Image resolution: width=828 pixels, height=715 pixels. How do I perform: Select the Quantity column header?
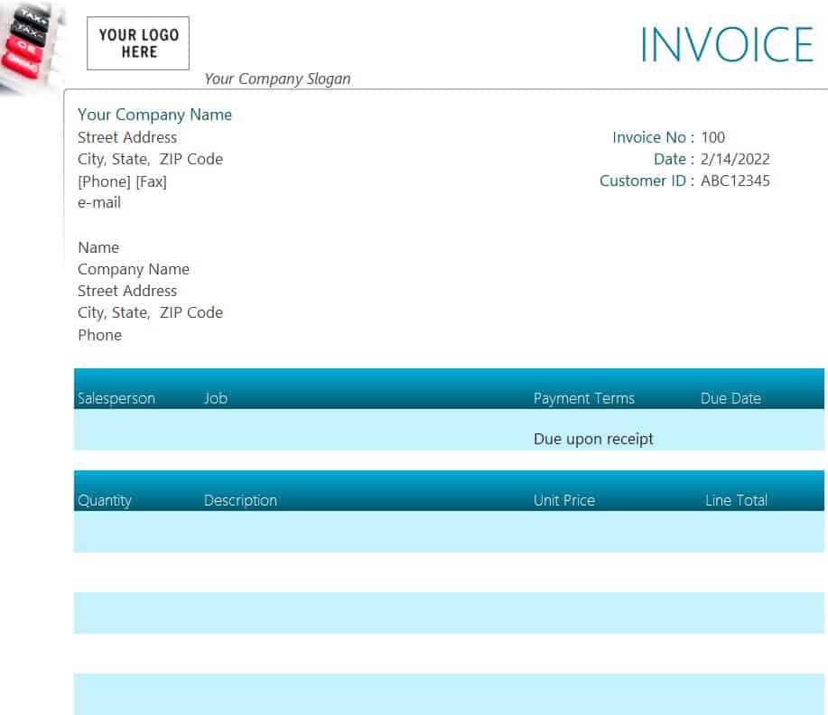click(x=105, y=500)
